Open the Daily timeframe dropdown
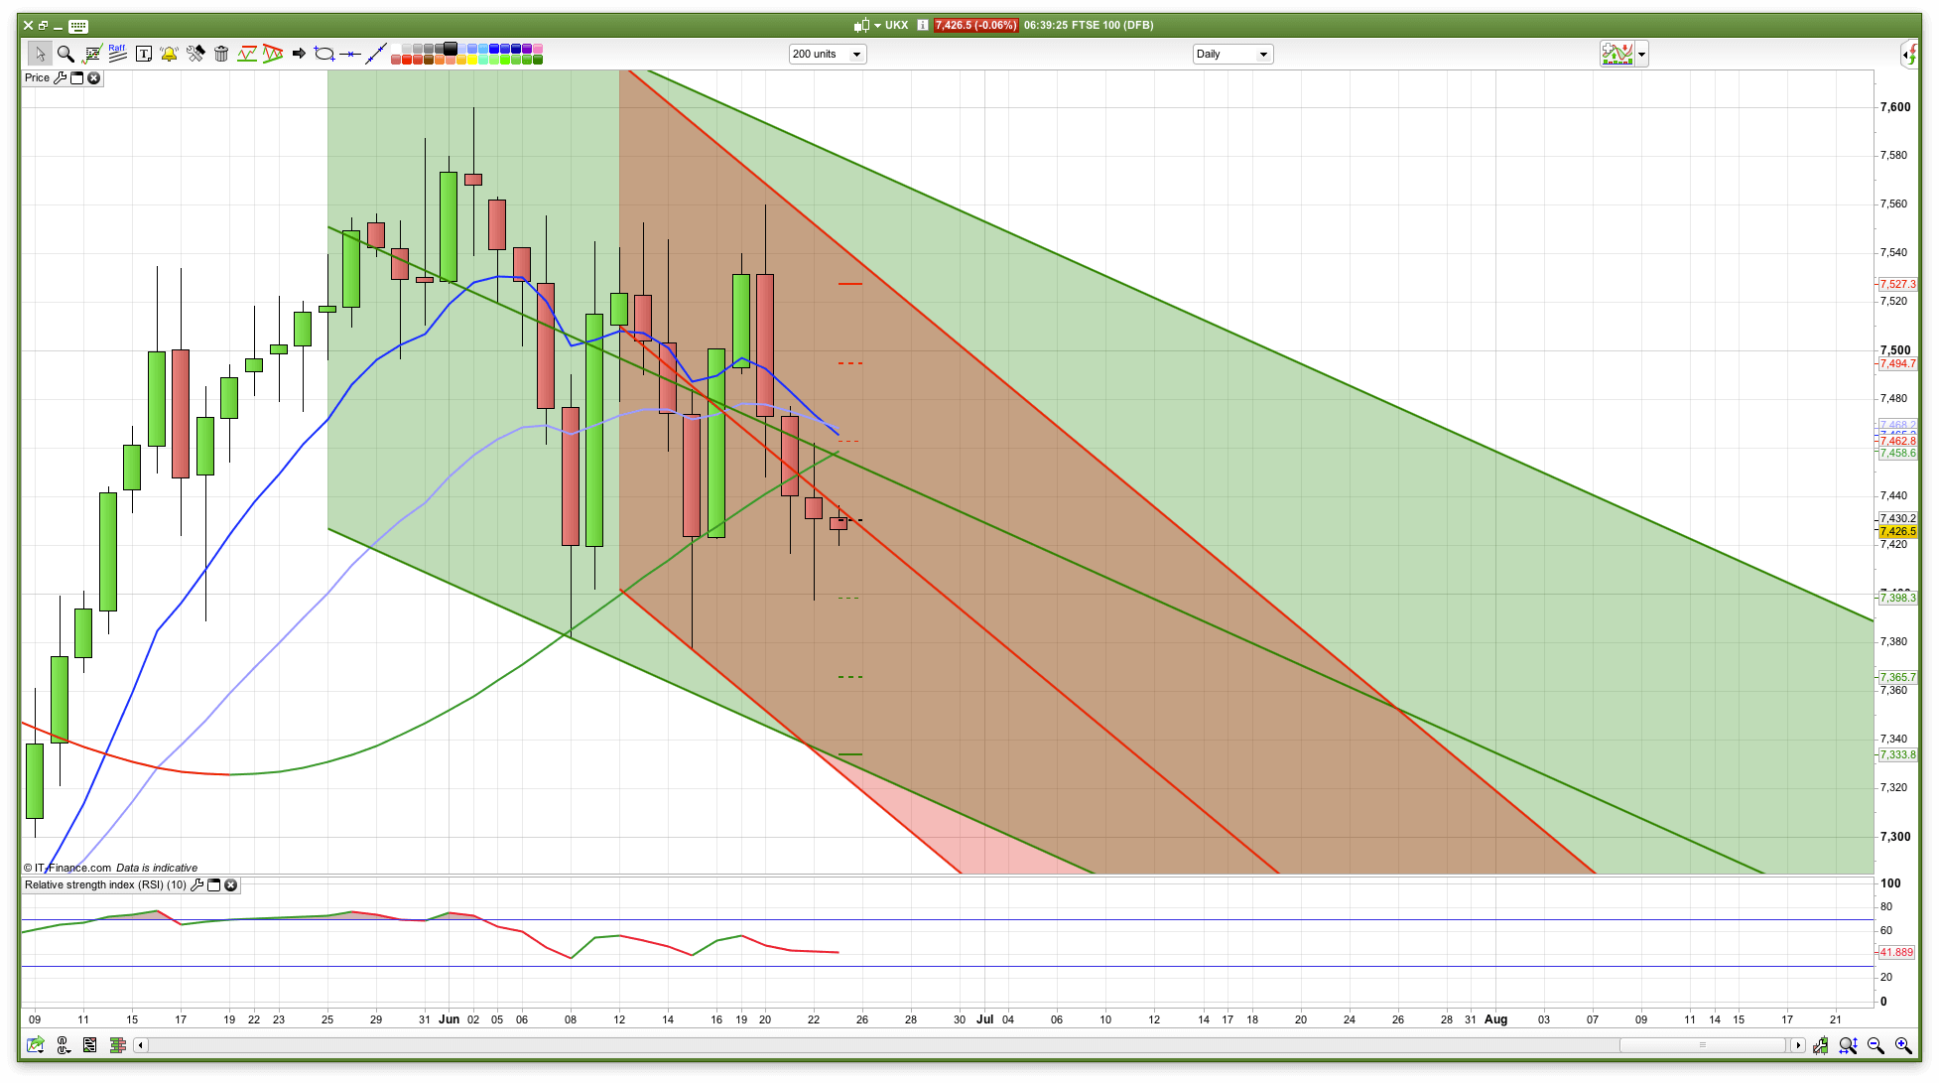The image size is (1939, 1083). point(1232,54)
